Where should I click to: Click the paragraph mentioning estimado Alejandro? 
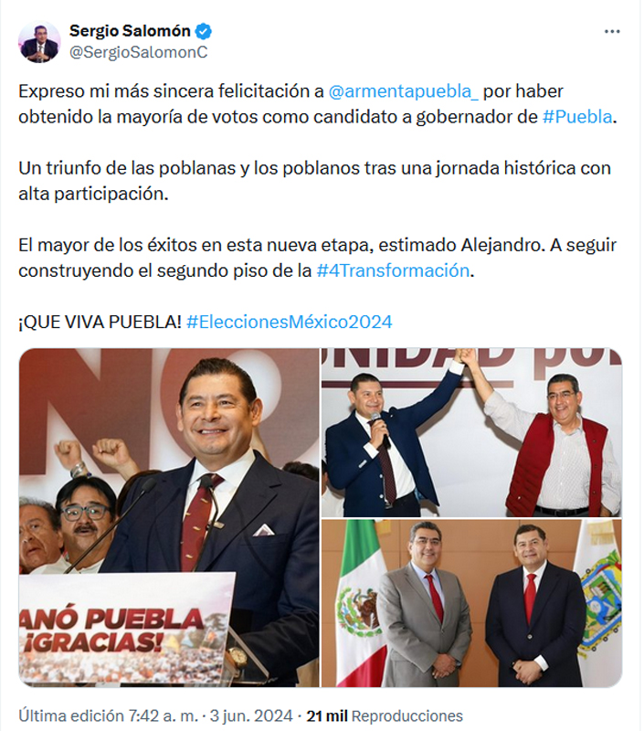click(317, 258)
